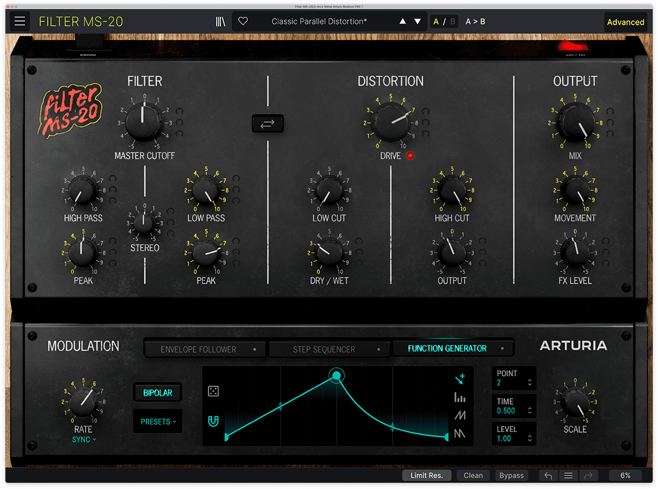Toggle the Limit Res. option
The width and height of the screenshot is (658, 489).
427,475
